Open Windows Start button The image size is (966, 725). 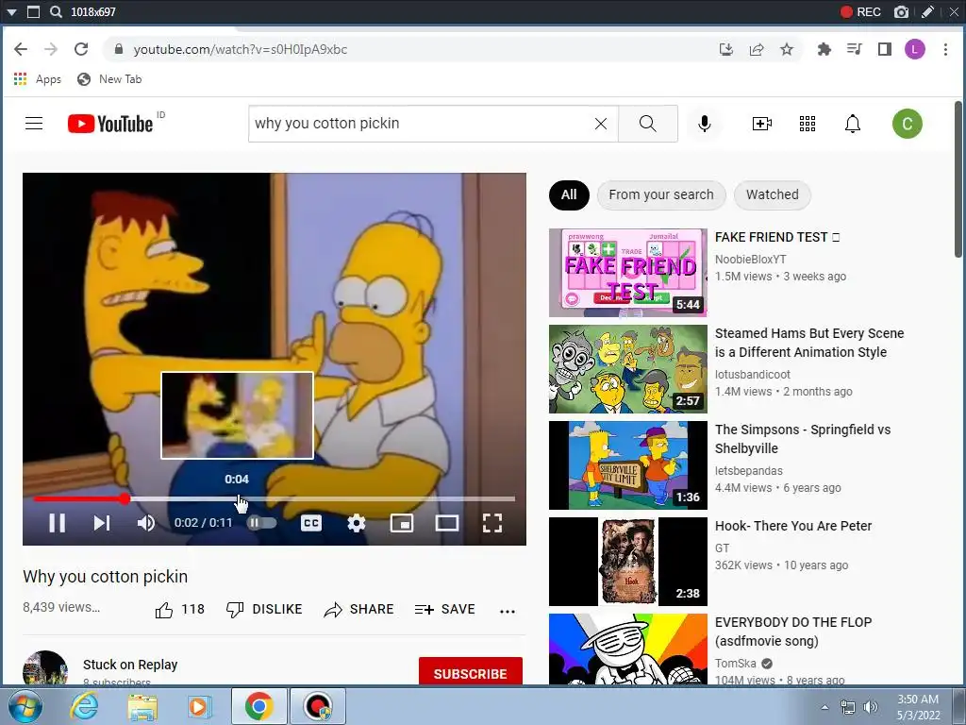pyautogui.click(x=25, y=706)
